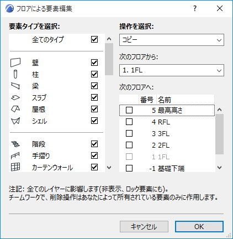Toggle the 階段 checkbox
The image size is (233, 239).
click(94, 144)
